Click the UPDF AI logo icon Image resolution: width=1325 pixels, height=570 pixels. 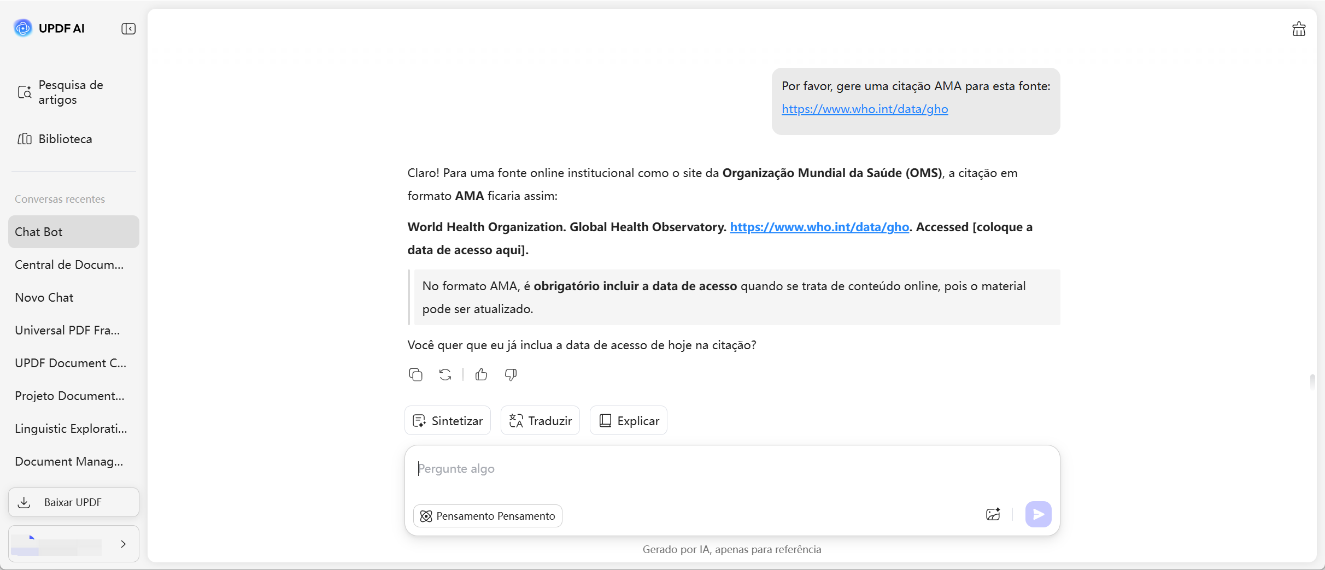pos(23,28)
